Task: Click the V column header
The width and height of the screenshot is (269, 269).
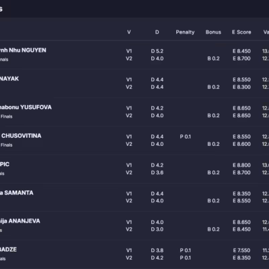Action: click(129, 32)
